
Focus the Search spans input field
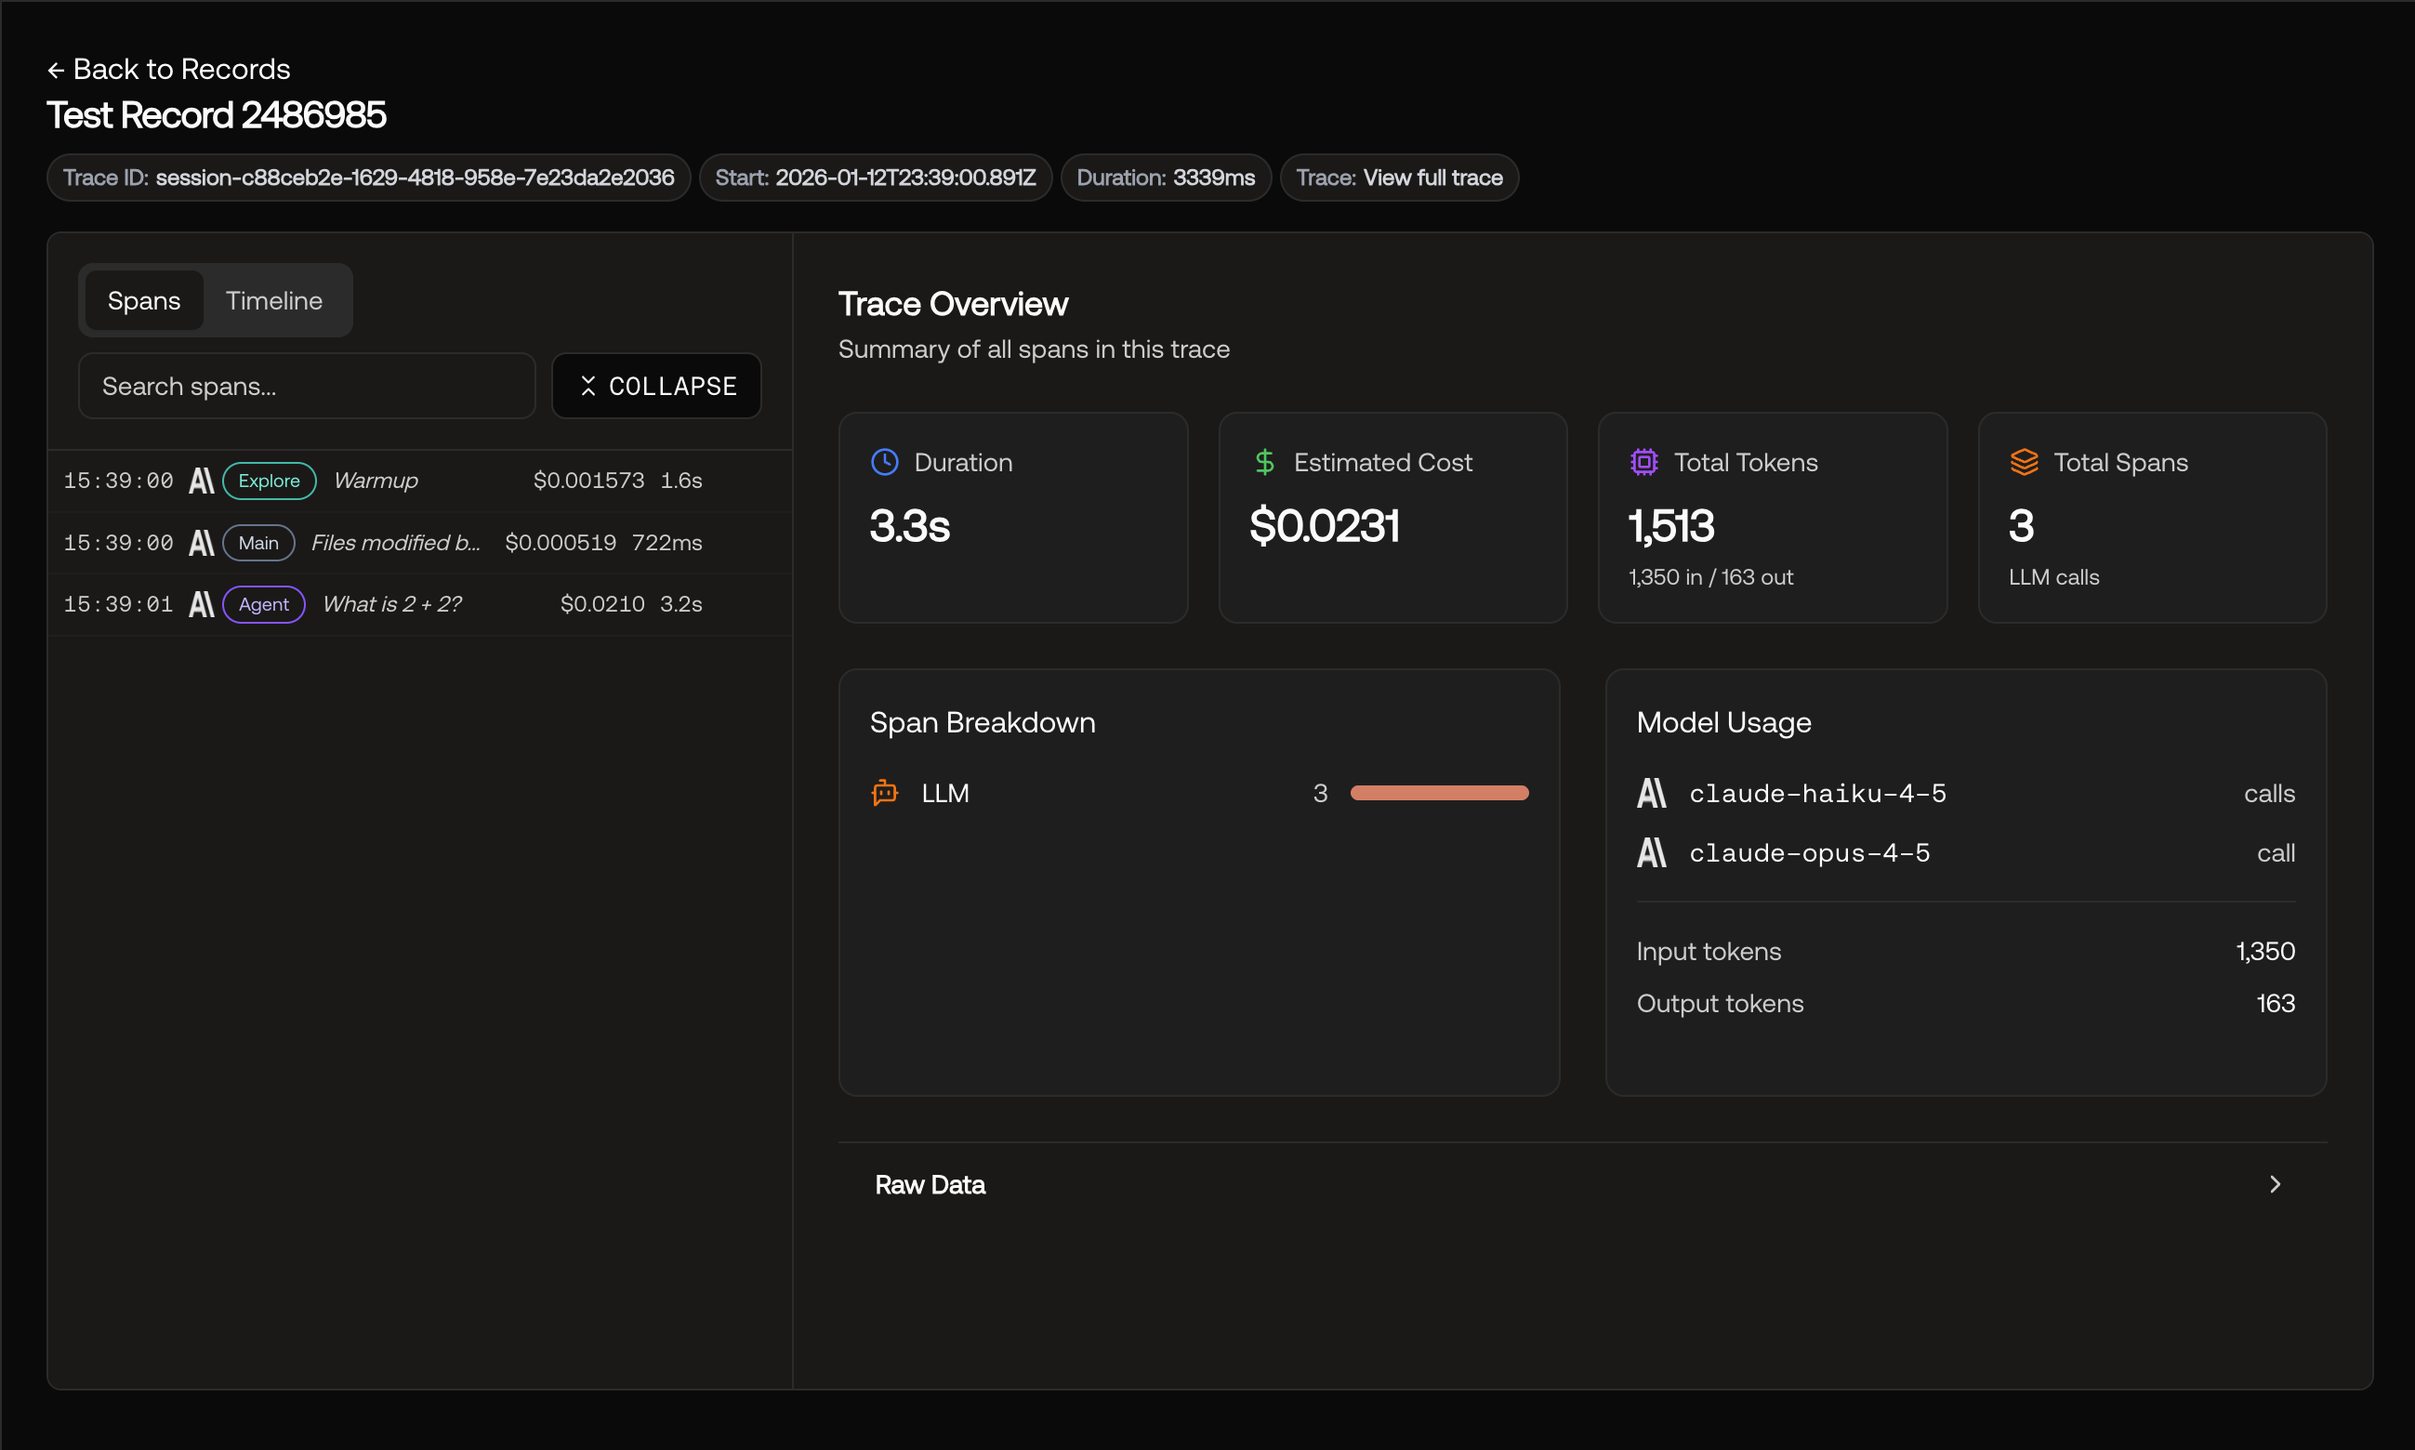(x=307, y=386)
